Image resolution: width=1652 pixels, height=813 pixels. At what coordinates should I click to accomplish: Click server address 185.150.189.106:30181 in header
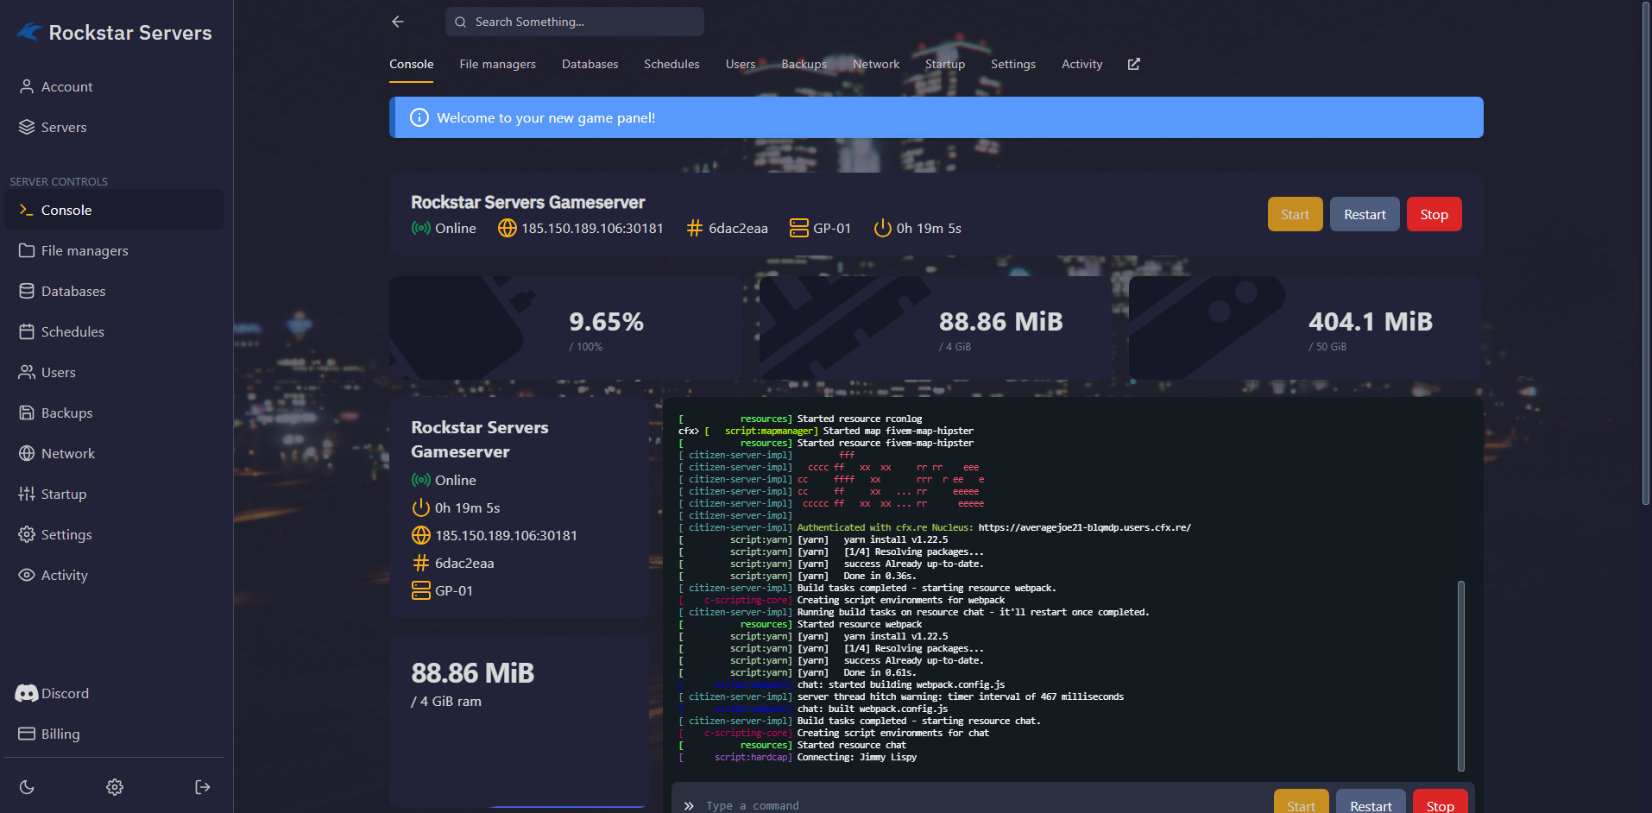[592, 228]
